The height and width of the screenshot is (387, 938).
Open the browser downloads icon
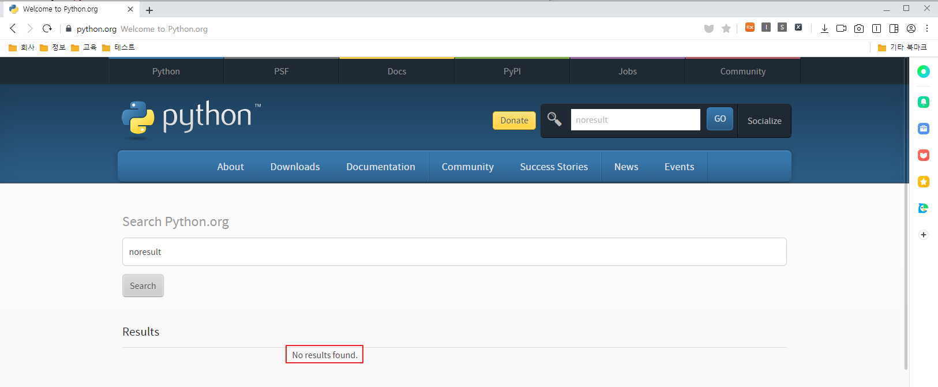tap(824, 28)
